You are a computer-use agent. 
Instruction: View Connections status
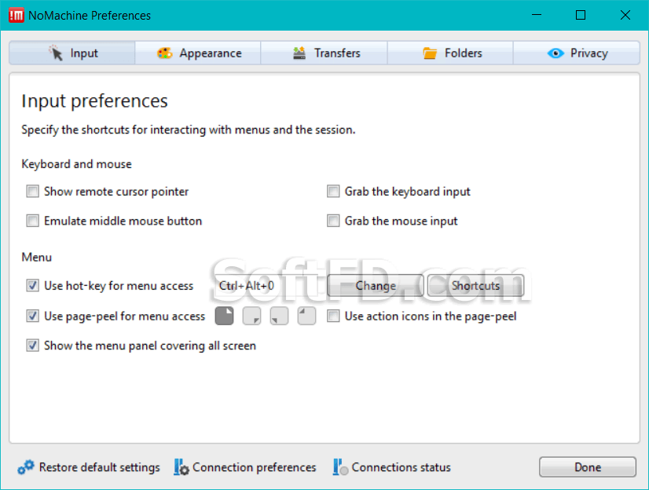click(x=391, y=467)
